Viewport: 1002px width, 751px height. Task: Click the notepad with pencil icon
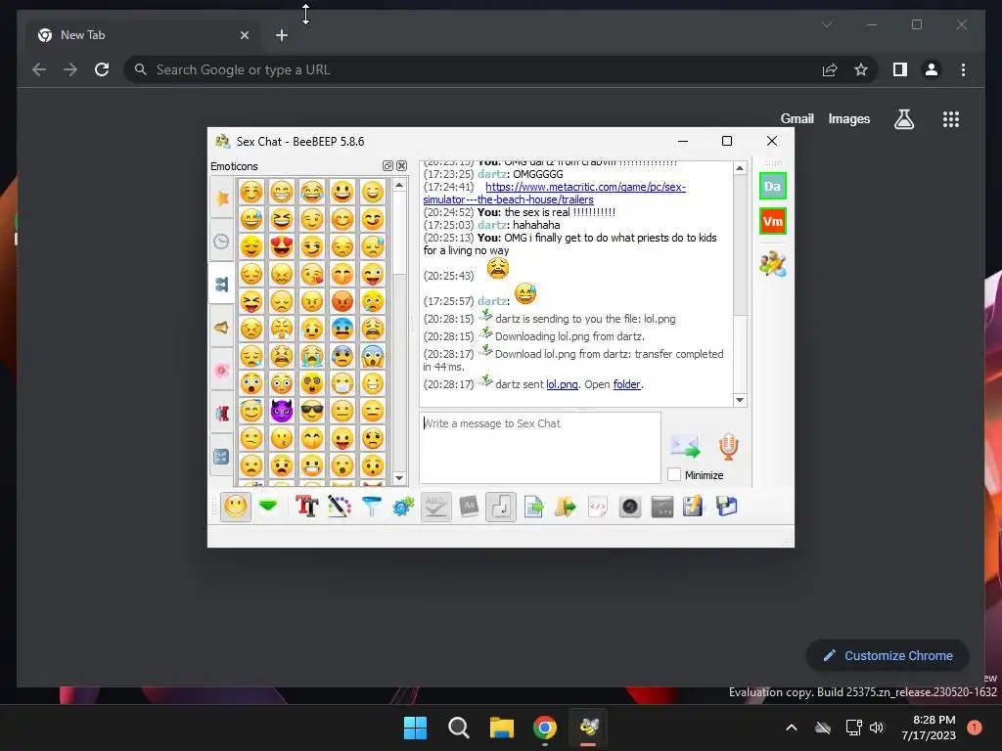pos(694,508)
